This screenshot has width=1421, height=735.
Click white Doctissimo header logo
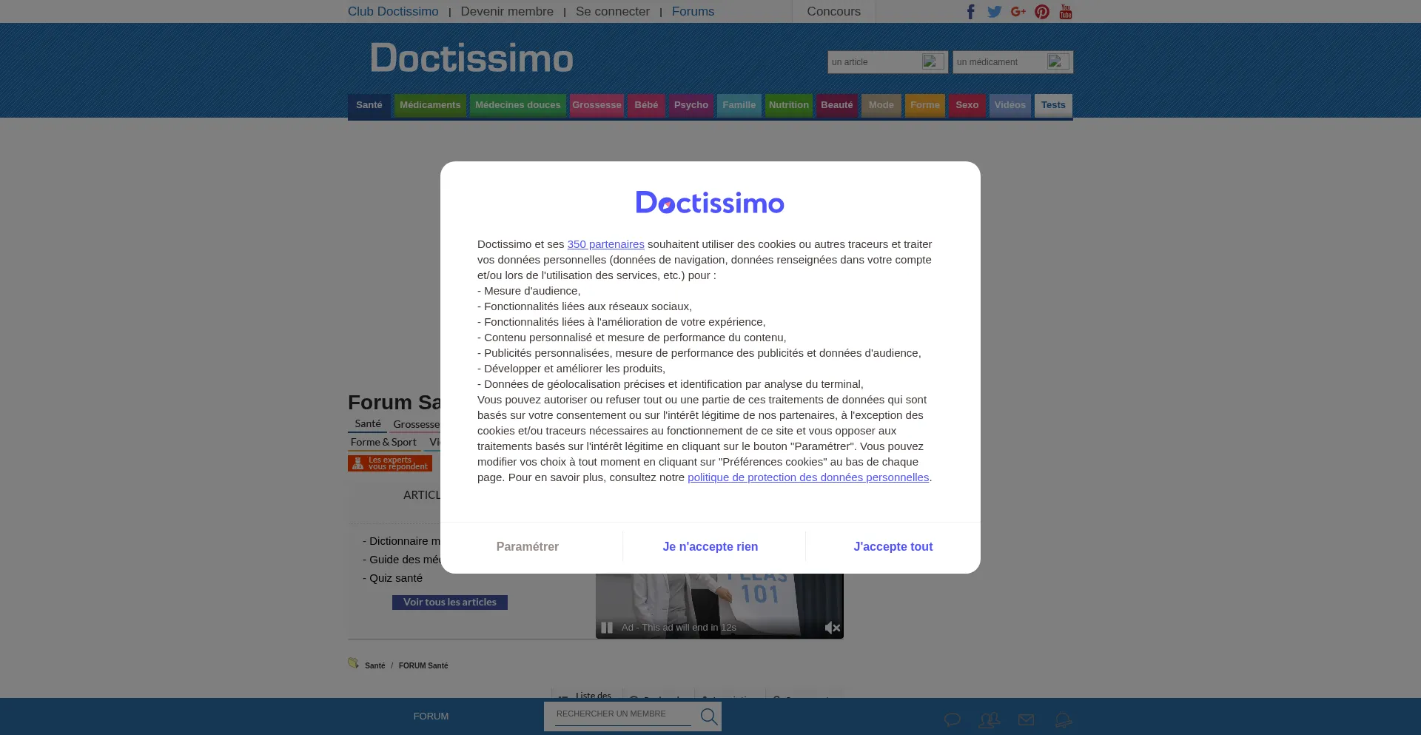pos(471,58)
